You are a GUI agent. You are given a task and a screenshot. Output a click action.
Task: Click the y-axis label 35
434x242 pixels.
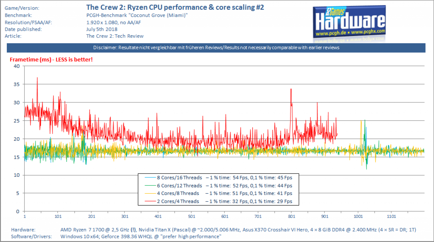point(17,84)
